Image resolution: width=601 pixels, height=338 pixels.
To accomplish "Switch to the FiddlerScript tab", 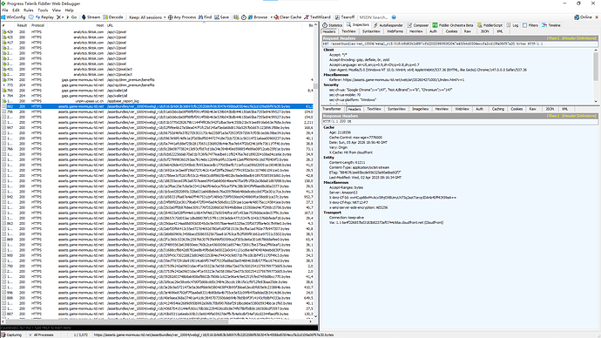I will pyautogui.click(x=490, y=25).
